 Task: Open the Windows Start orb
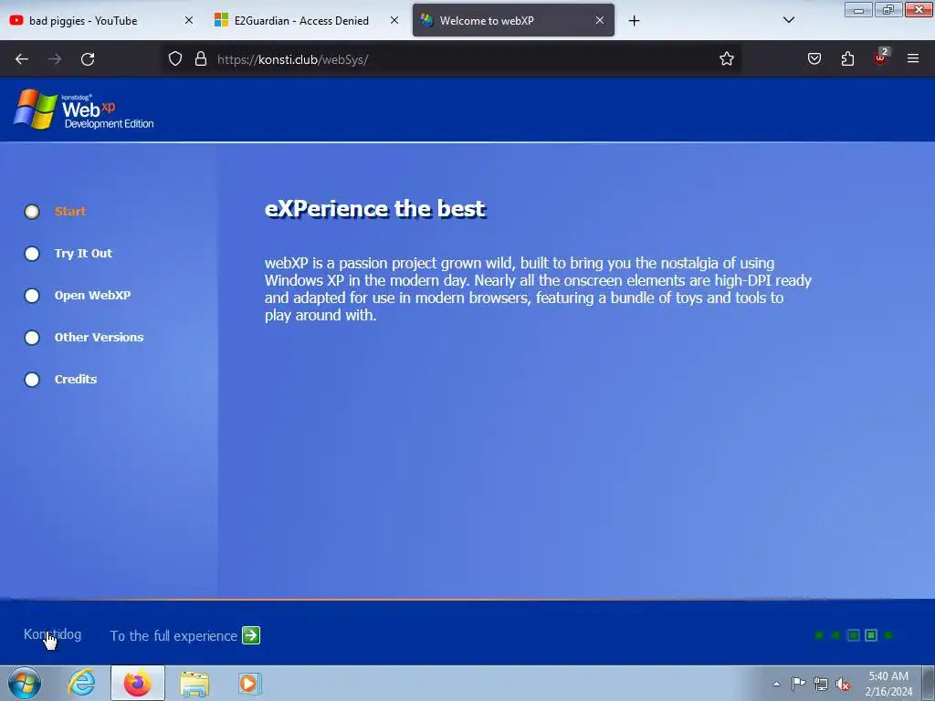25,683
